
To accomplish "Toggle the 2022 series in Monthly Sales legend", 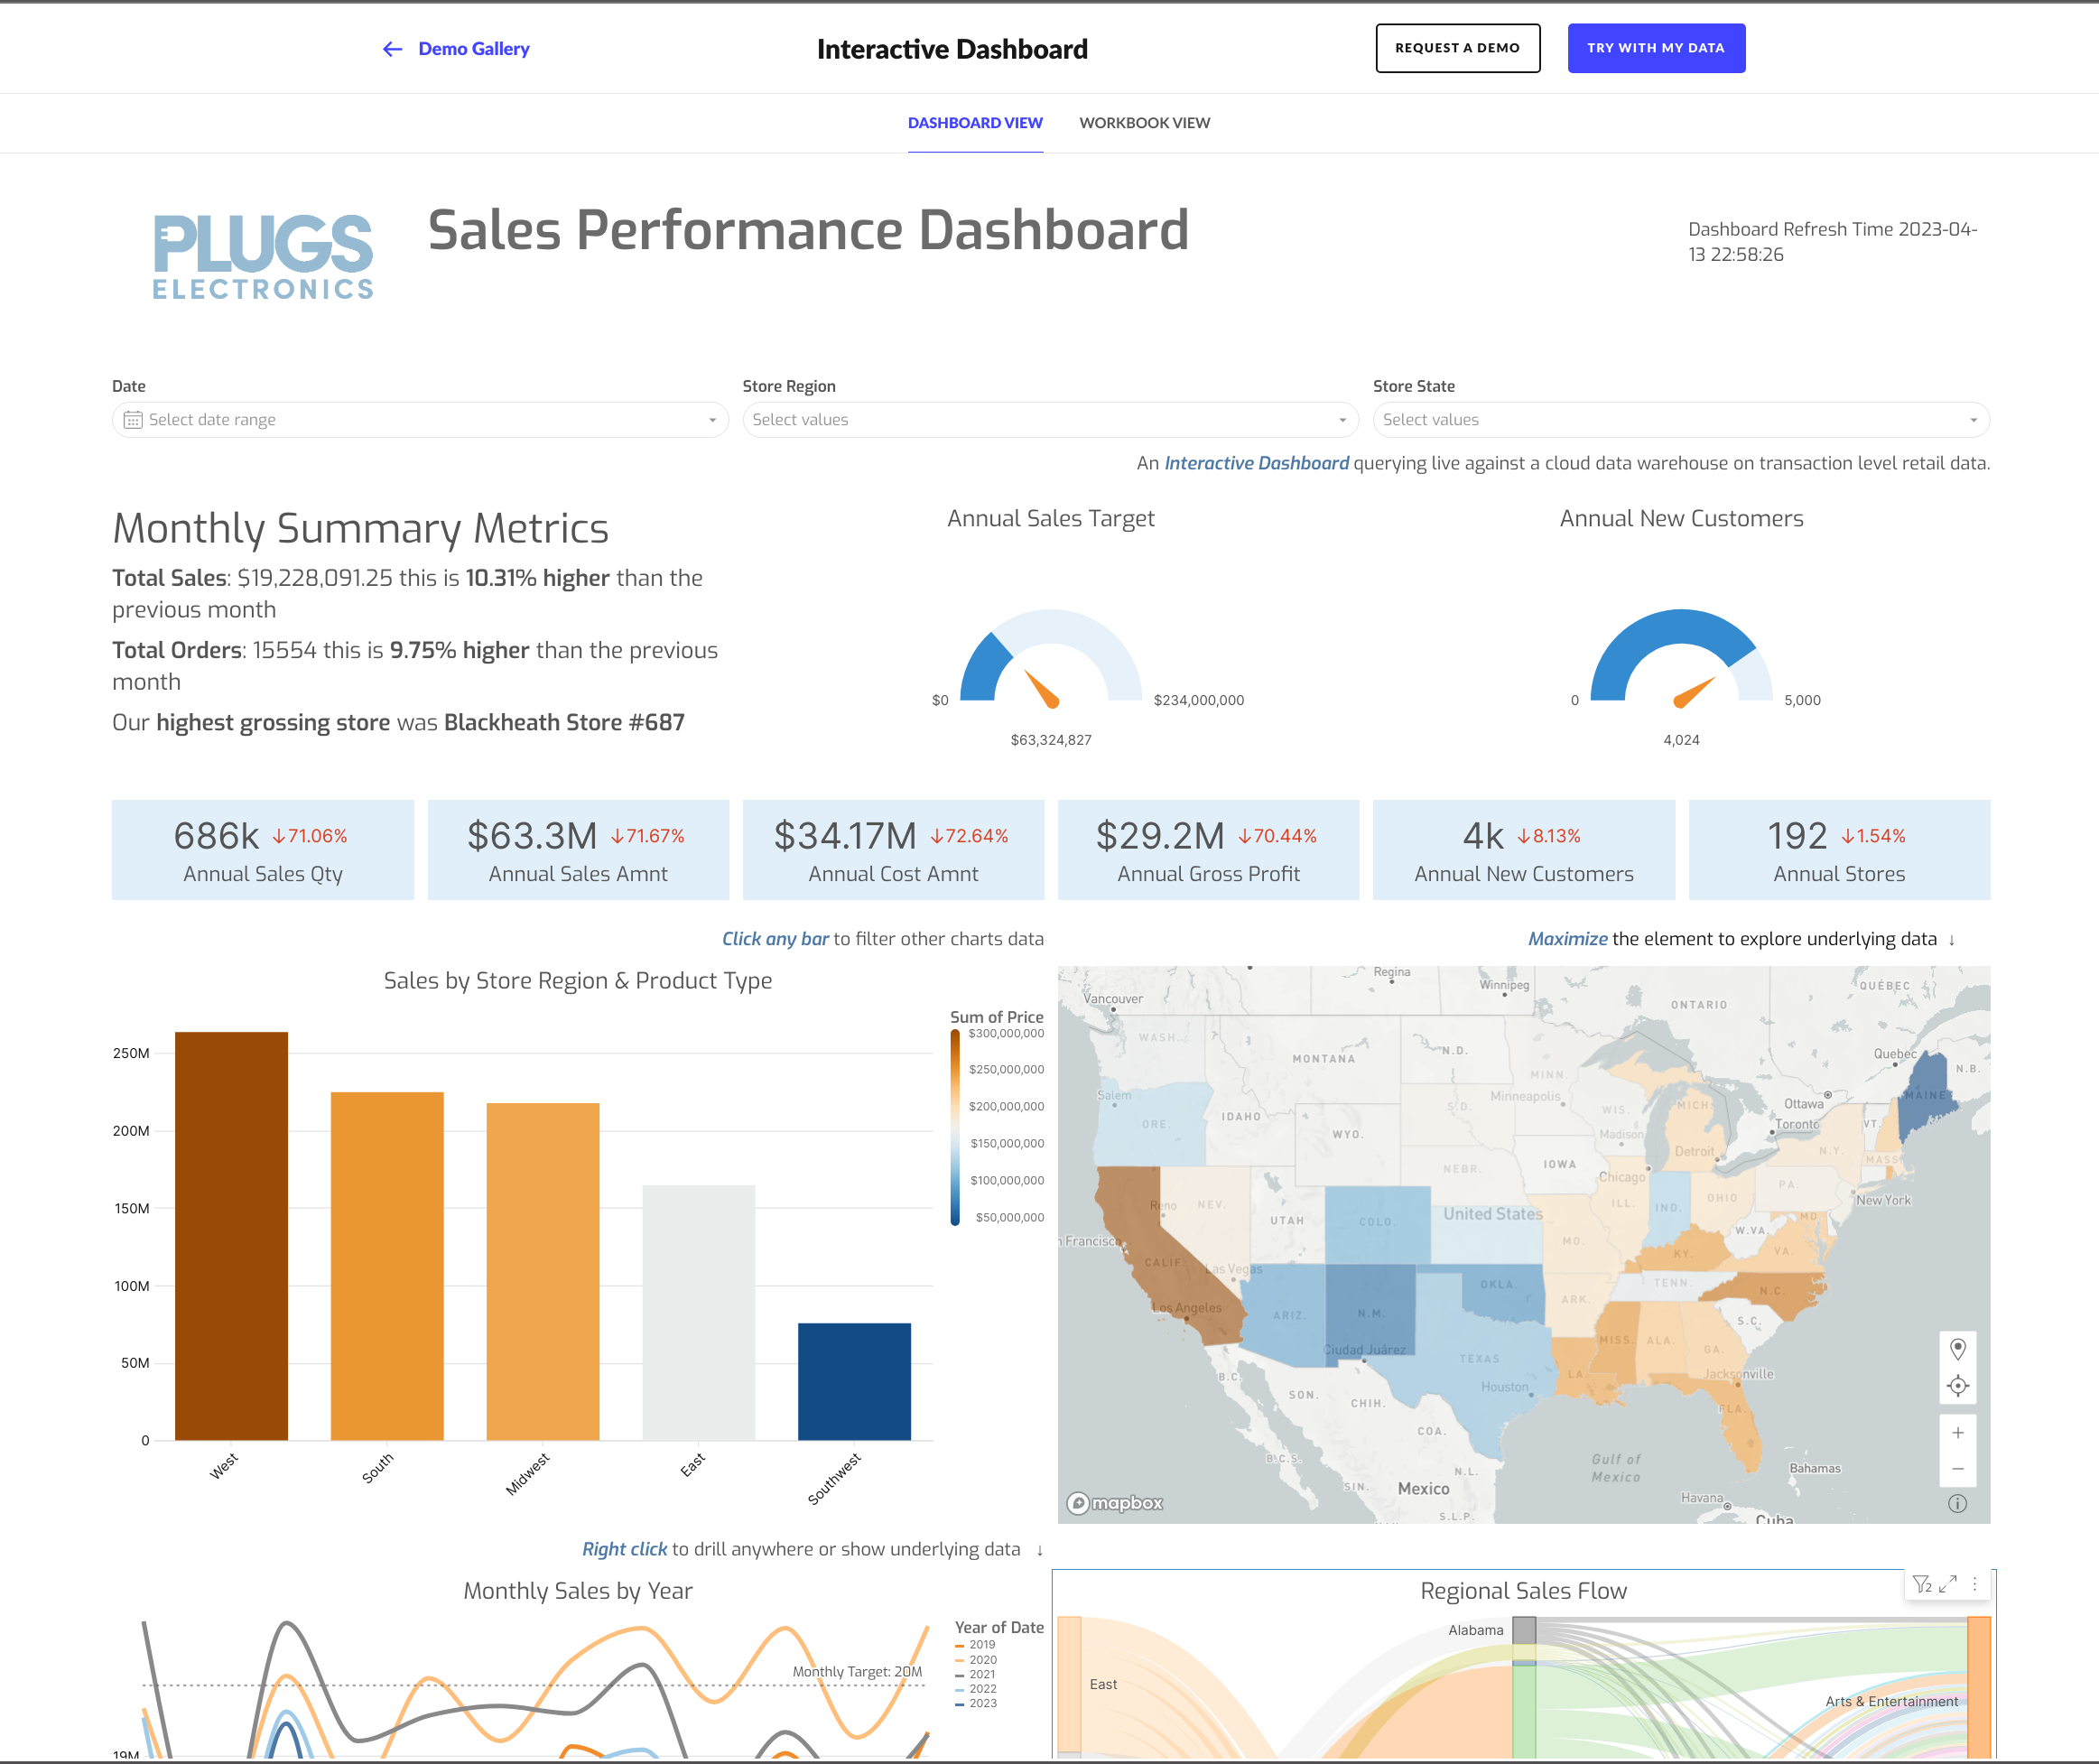I will [x=981, y=1690].
